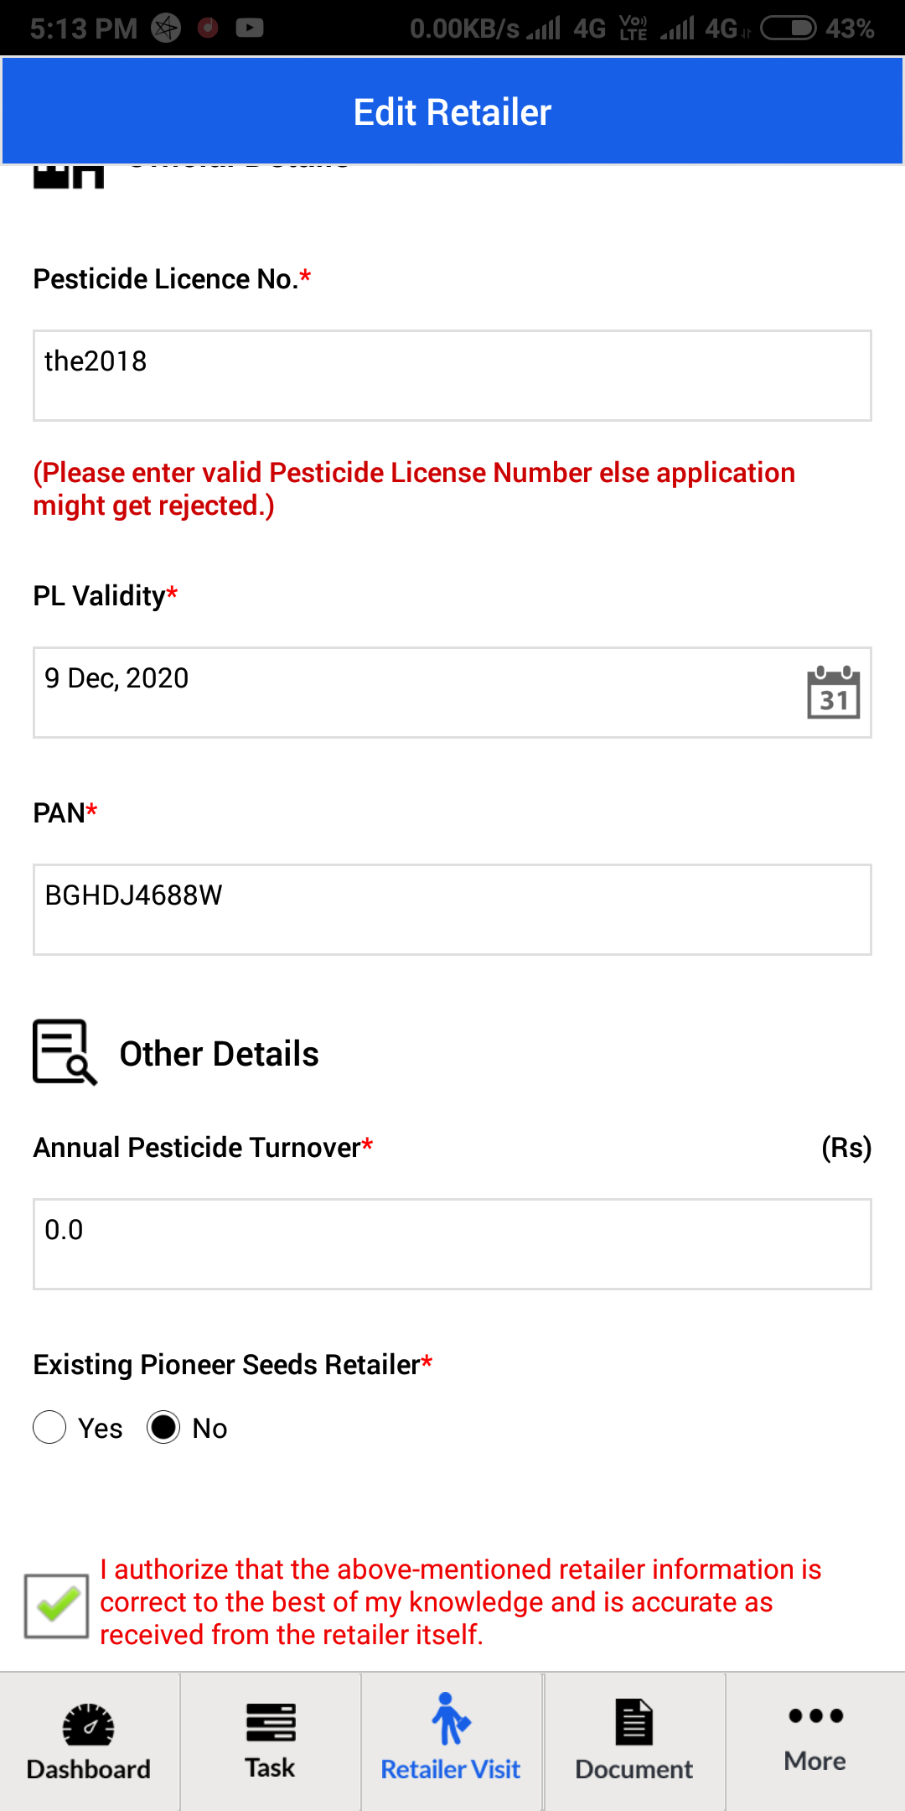
Task: Tap the Document page icon
Action: click(633, 1722)
